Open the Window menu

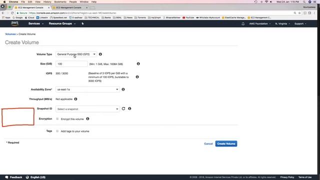pos(84,2)
